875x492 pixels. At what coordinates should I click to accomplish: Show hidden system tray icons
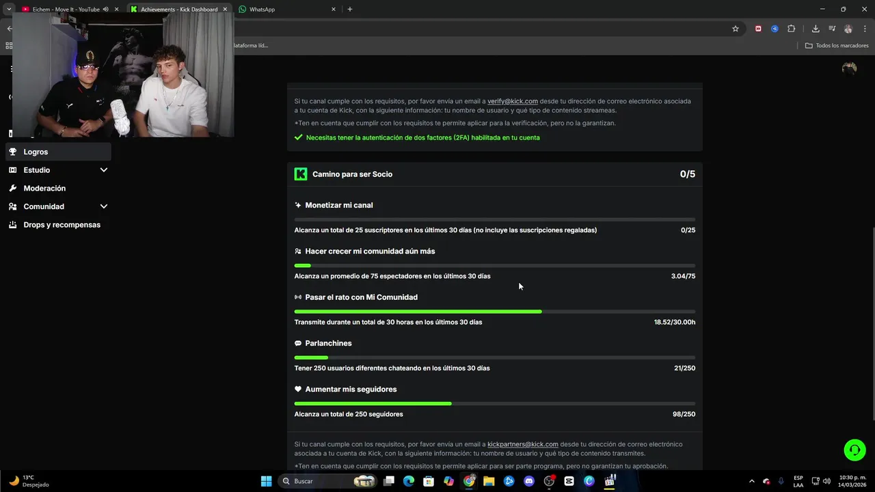[752, 481]
